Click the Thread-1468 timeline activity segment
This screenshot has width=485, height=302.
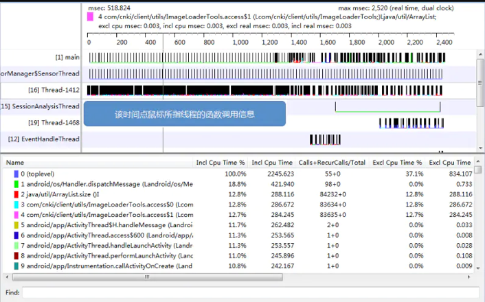pos(411,123)
